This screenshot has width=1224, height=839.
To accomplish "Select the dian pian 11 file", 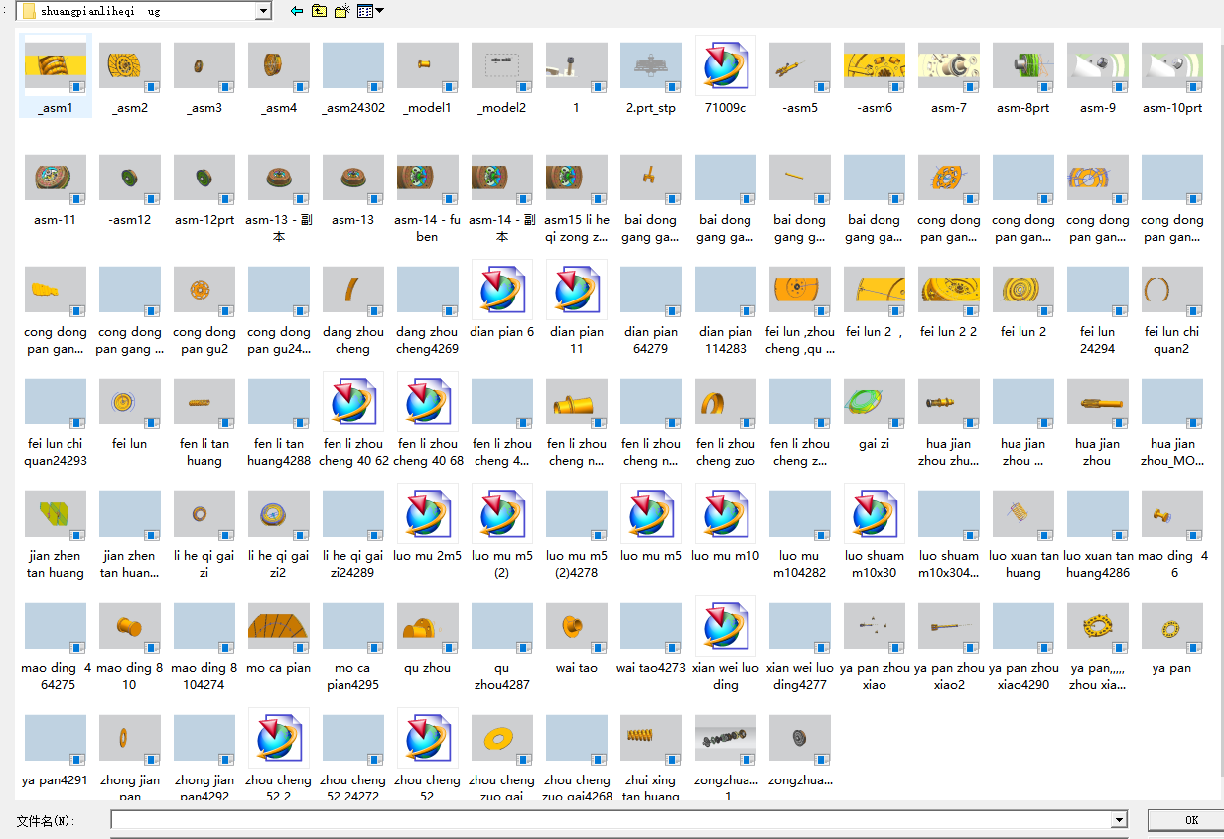I will point(577,309).
